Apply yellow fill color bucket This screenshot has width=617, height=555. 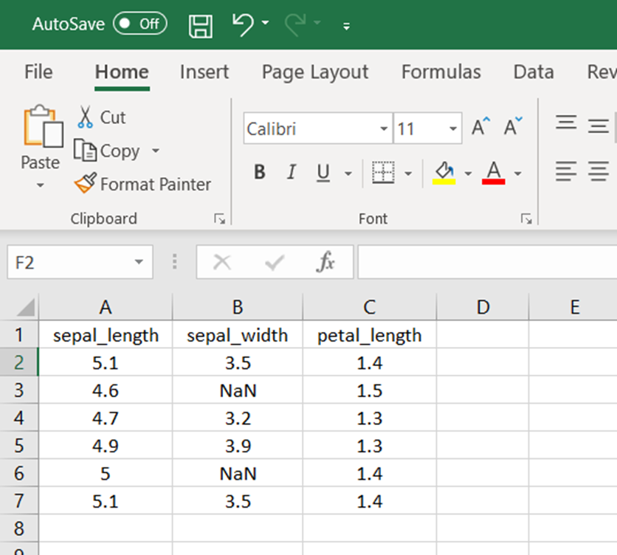click(x=444, y=173)
